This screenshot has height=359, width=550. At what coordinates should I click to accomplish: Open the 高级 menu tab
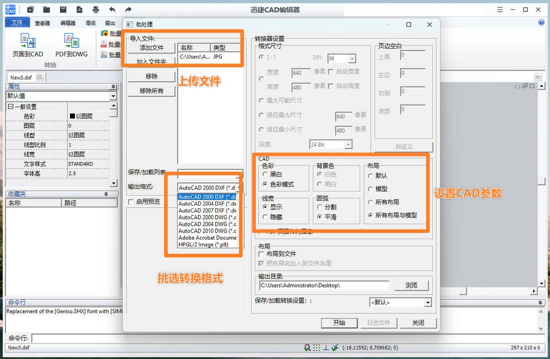[90, 22]
